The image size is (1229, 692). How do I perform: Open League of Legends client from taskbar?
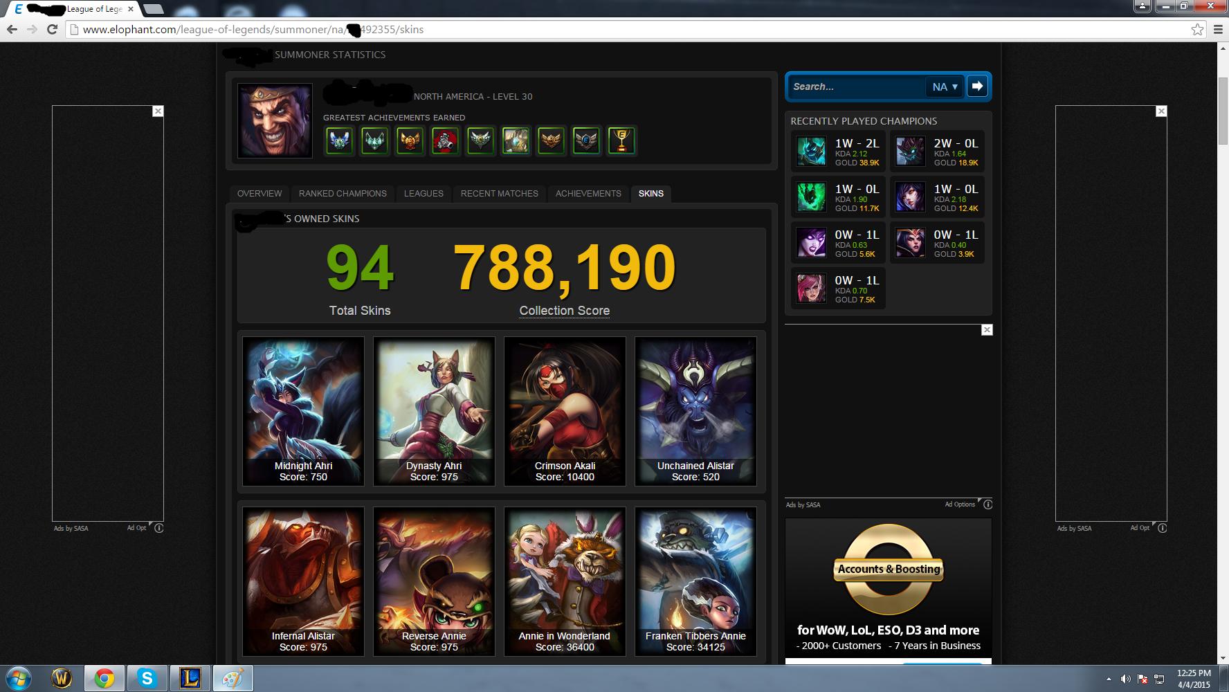coord(190,679)
